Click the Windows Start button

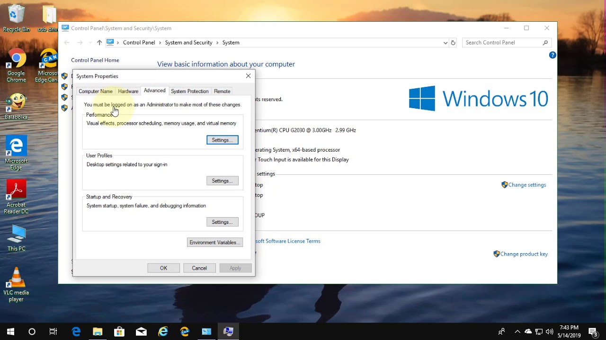click(10, 331)
